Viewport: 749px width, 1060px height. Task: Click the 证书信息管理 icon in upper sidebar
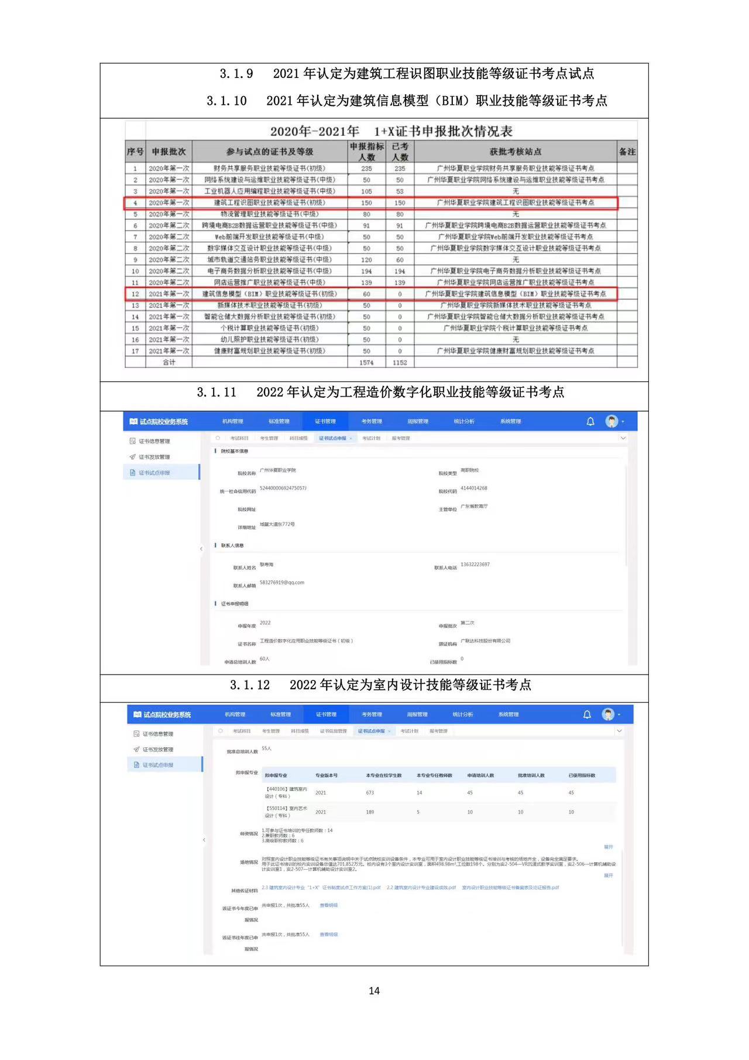point(133,441)
